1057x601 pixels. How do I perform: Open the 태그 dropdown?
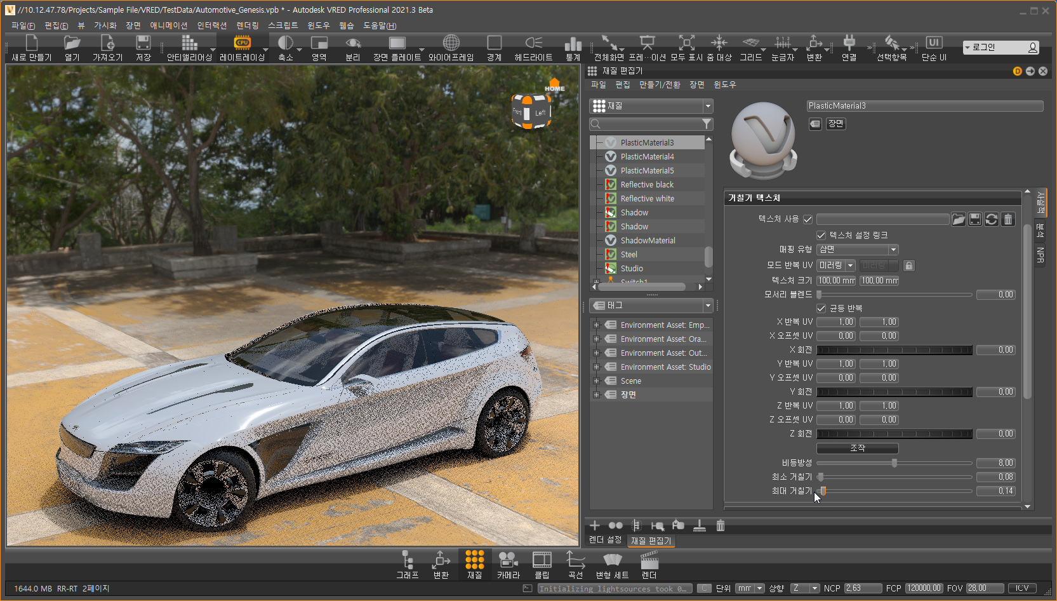[x=651, y=306]
